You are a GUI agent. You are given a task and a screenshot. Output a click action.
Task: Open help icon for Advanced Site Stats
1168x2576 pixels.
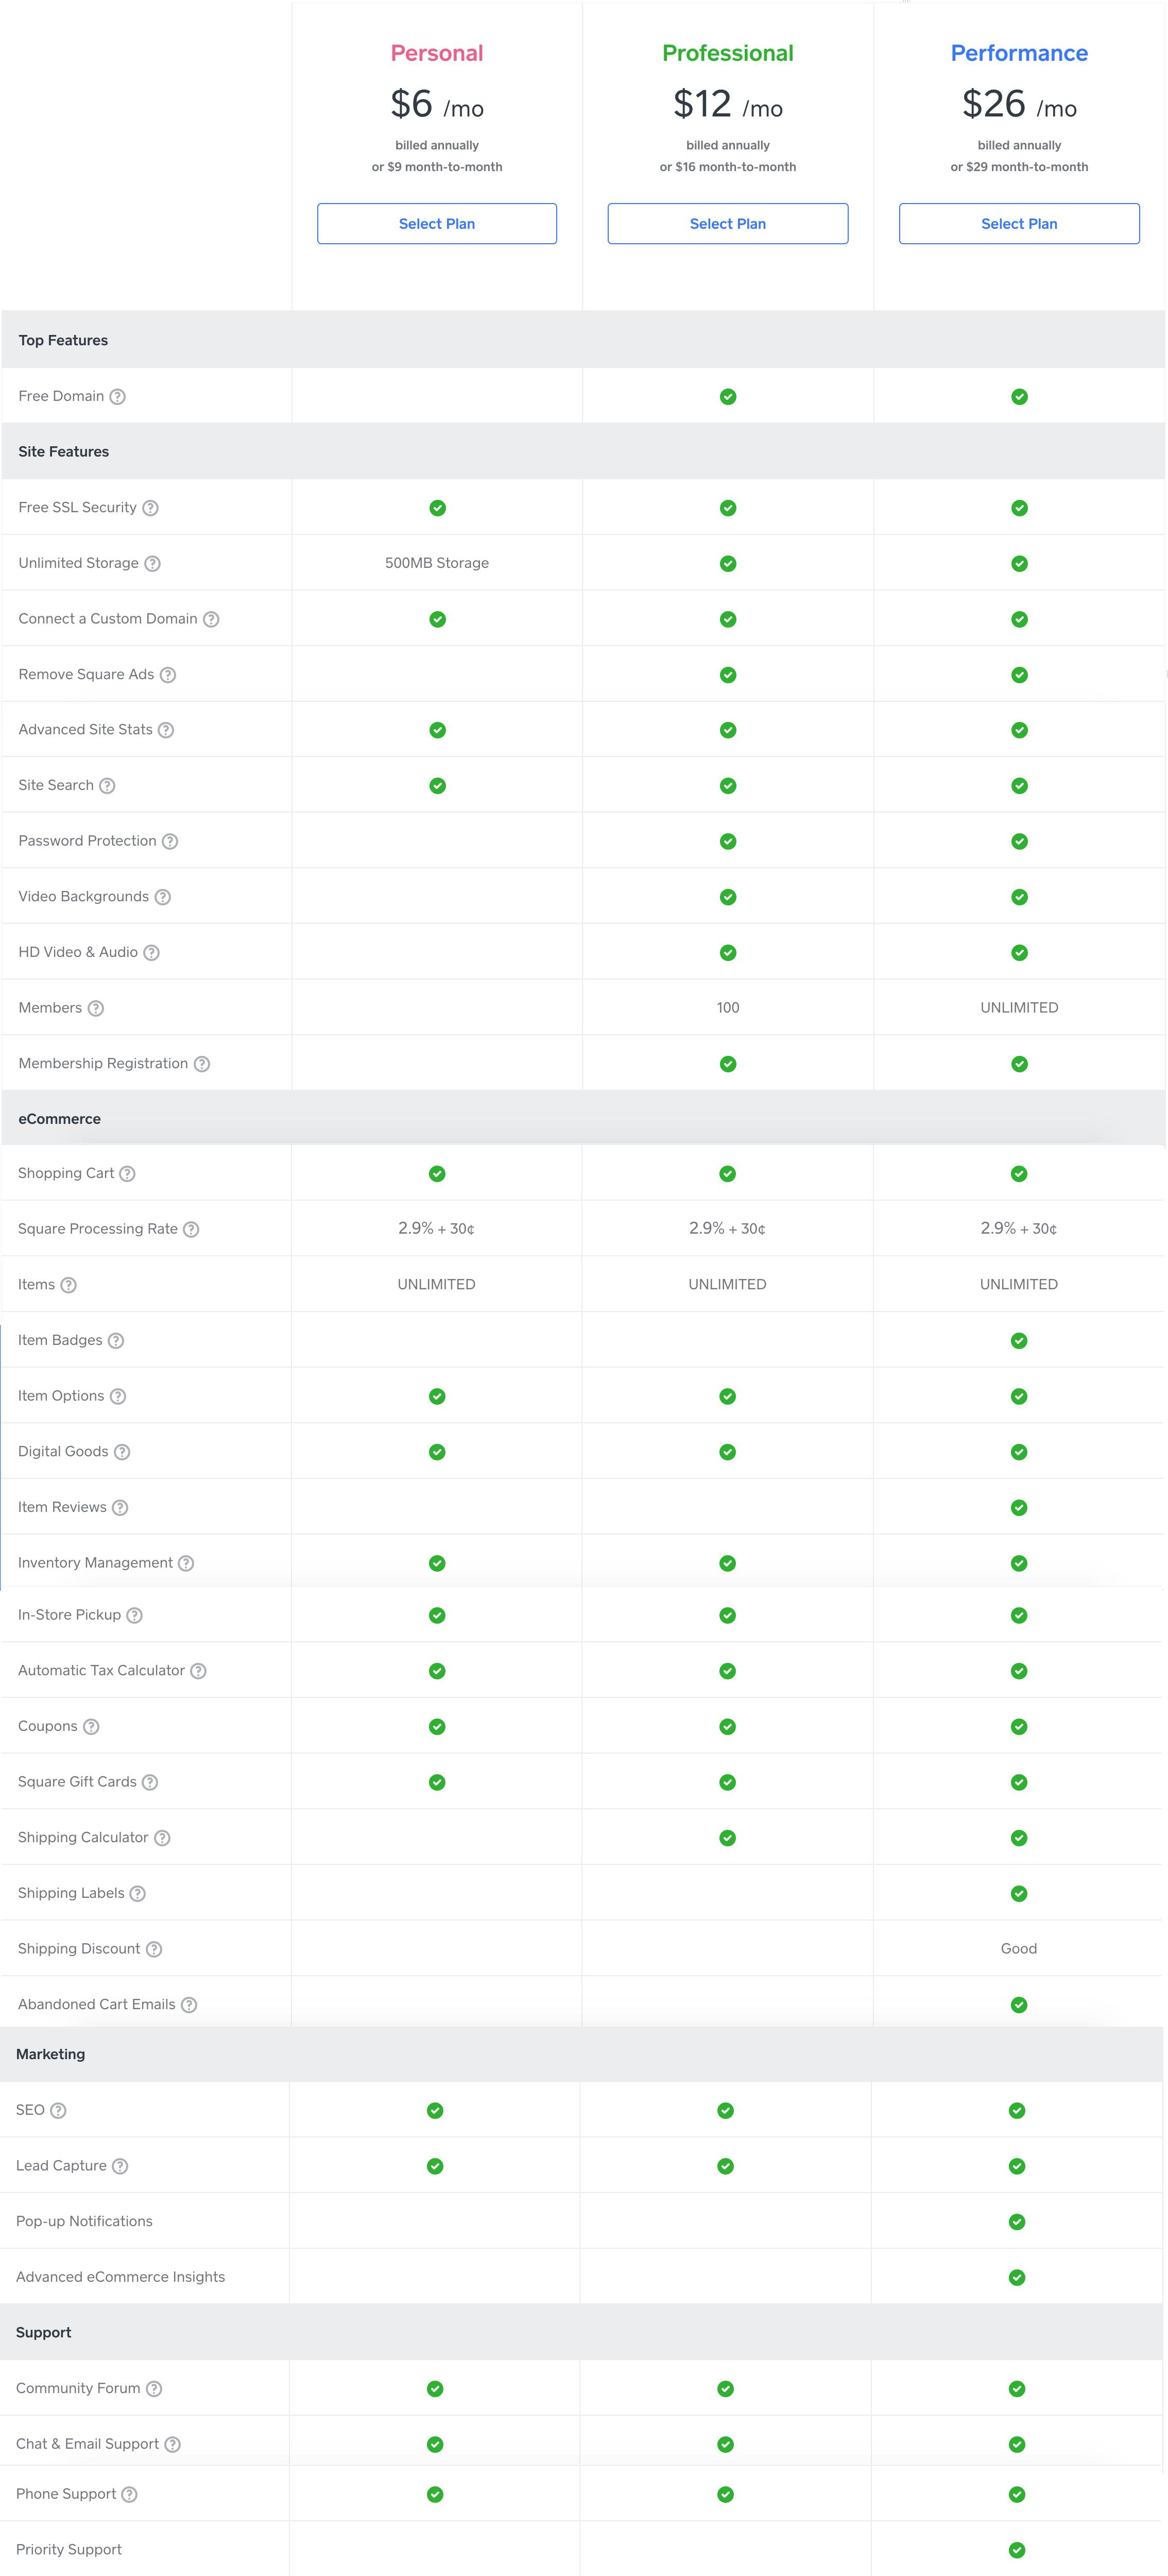(x=166, y=730)
